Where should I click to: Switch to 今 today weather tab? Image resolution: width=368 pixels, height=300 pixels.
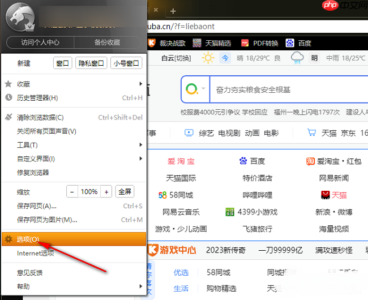point(225,58)
